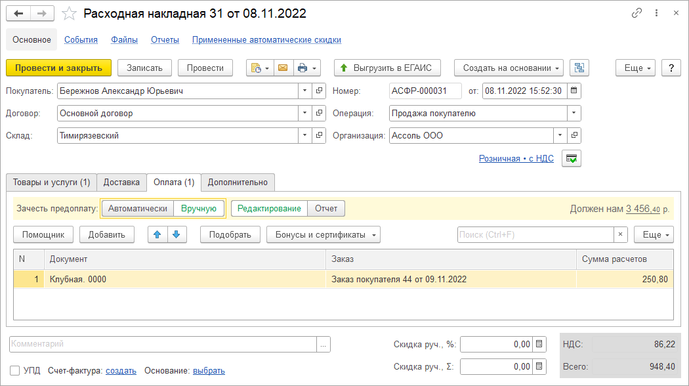Follow the Розничная • с НДС link

coord(516,158)
